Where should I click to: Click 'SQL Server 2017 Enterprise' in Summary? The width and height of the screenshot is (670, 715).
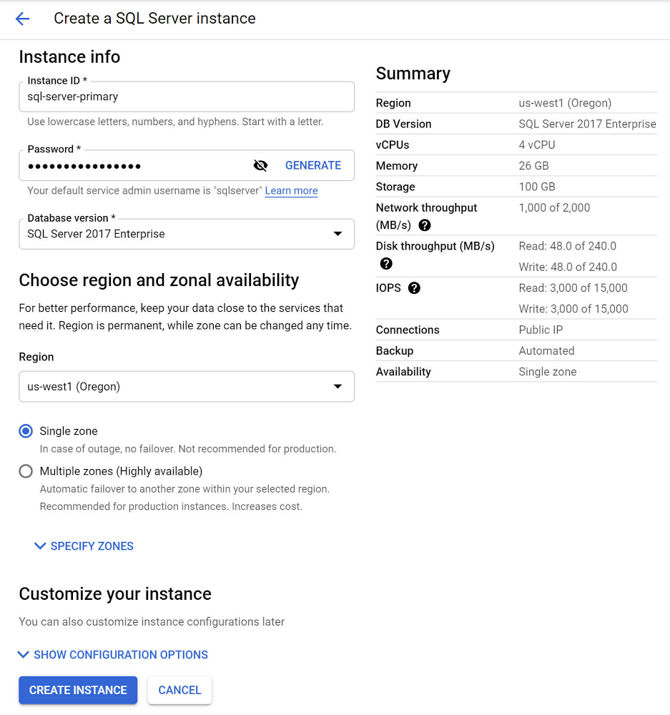click(587, 124)
